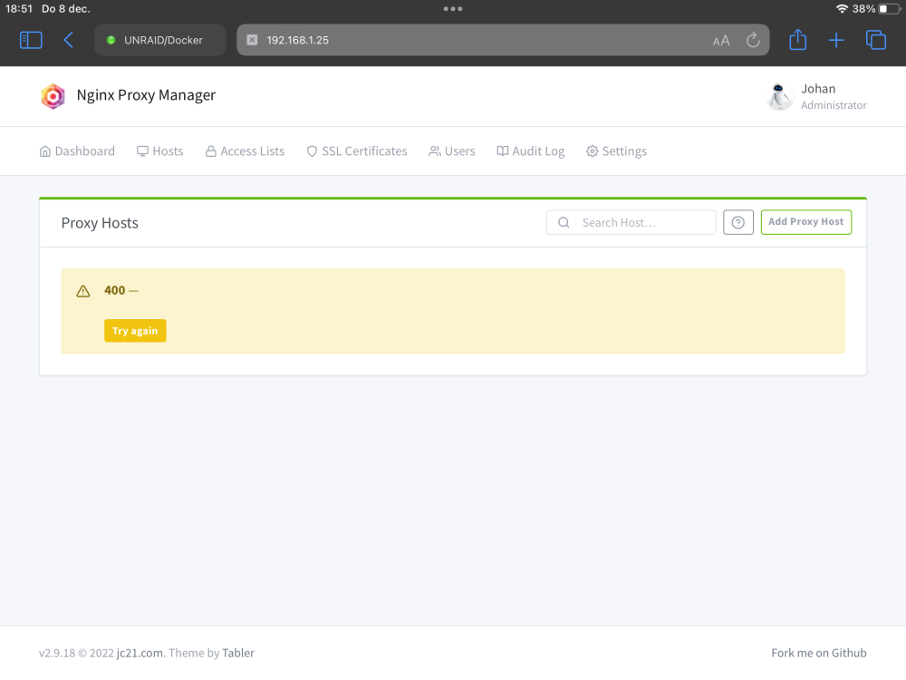Open the Users page
The height and width of the screenshot is (680, 906).
[452, 151]
